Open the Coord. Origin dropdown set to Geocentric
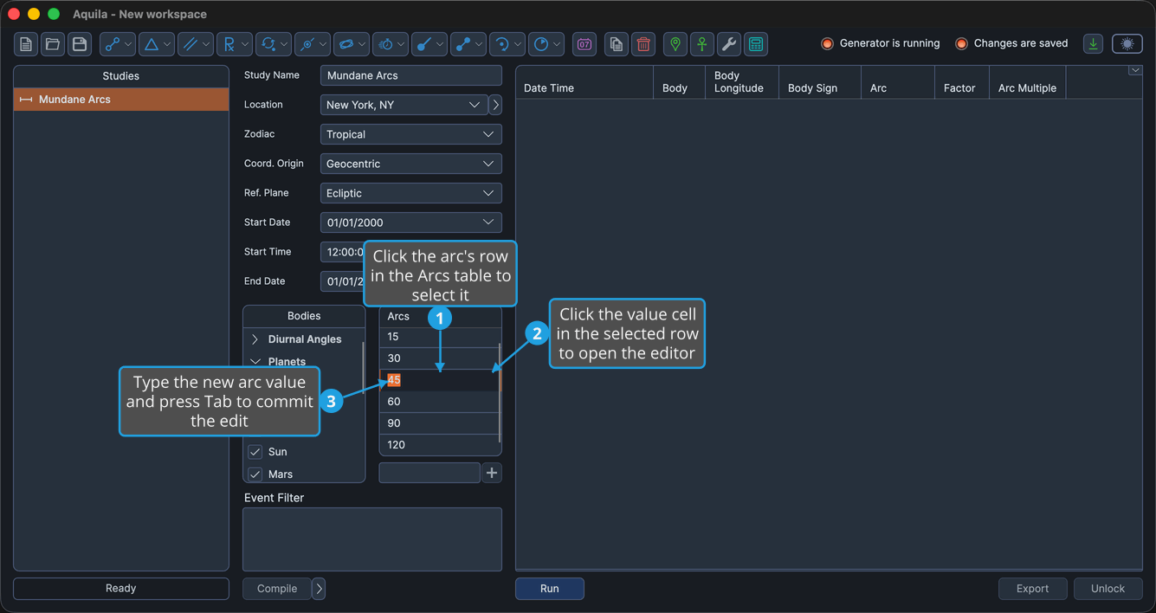The width and height of the screenshot is (1156, 613). tap(410, 164)
